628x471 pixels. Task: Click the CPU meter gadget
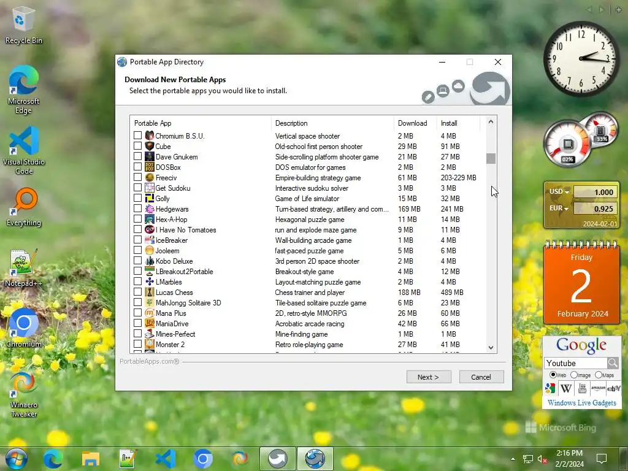(568, 144)
